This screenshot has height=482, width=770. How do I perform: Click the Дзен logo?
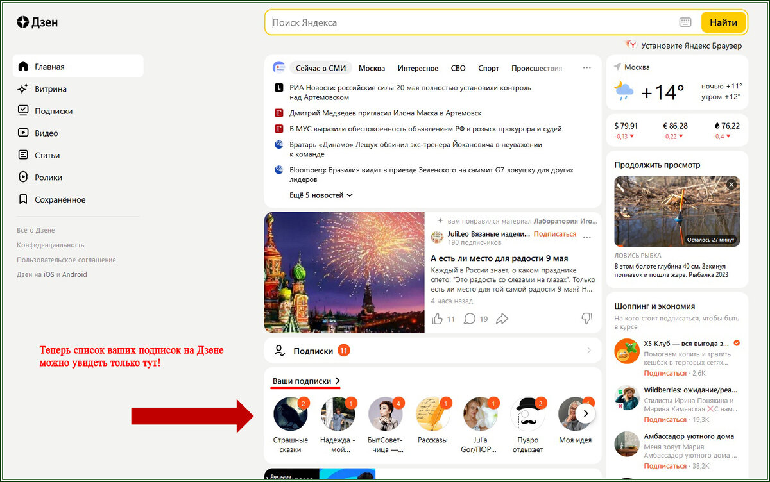click(37, 22)
